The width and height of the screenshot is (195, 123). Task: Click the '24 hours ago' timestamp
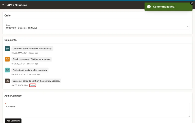[x=32, y=64]
